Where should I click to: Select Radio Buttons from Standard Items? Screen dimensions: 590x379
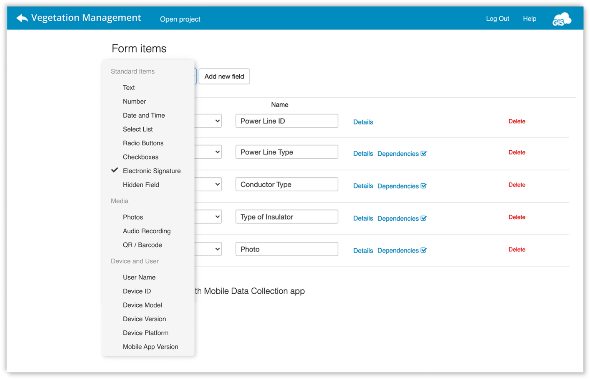click(143, 143)
